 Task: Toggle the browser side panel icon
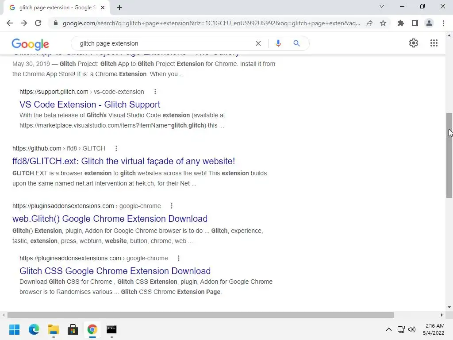point(415,23)
